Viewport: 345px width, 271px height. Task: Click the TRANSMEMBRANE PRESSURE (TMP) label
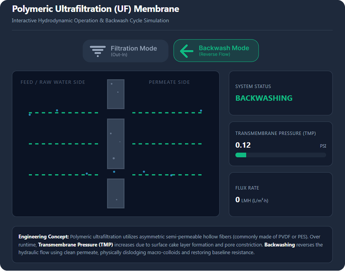pos(276,133)
